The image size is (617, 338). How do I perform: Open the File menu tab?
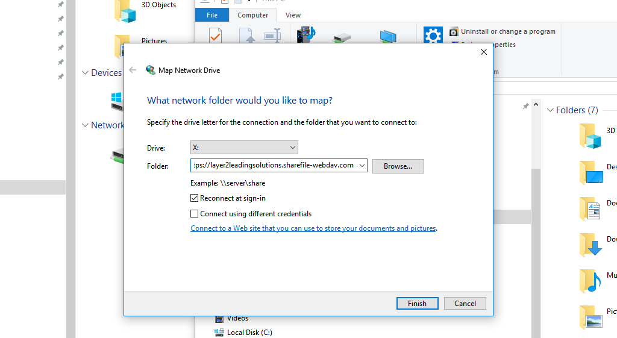pyautogui.click(x=212, y=16)
